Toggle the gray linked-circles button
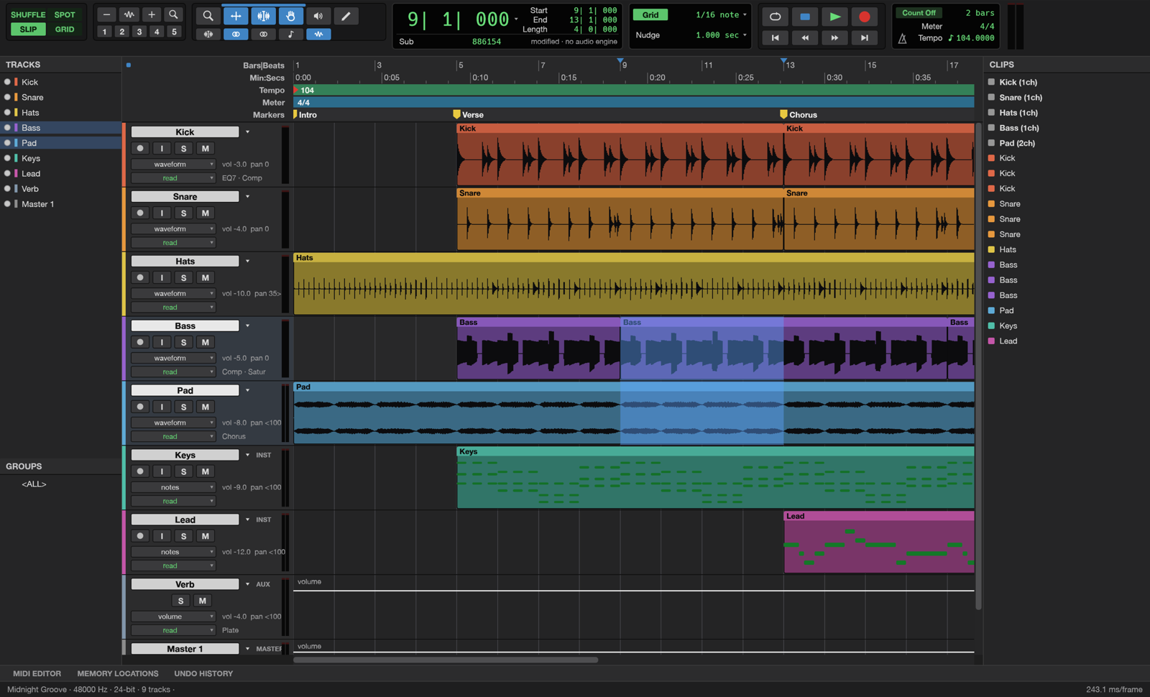 (263, 34)
